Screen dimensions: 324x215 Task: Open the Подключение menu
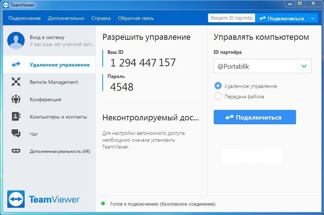(x=25, y=18)
